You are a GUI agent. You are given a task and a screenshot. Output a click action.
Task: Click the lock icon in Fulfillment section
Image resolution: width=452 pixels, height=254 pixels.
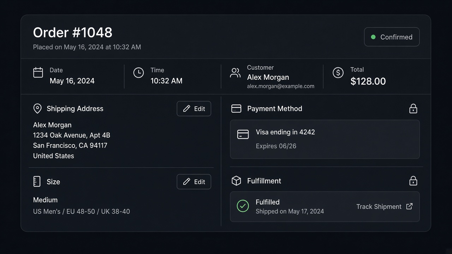click(413, 181)
